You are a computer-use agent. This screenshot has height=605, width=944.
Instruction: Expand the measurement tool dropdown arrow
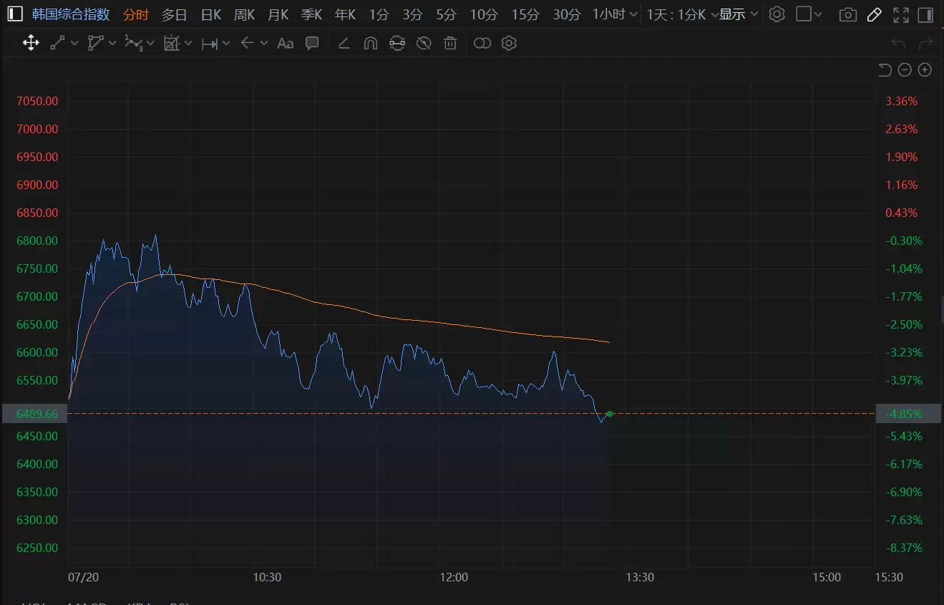coord(188,43)
